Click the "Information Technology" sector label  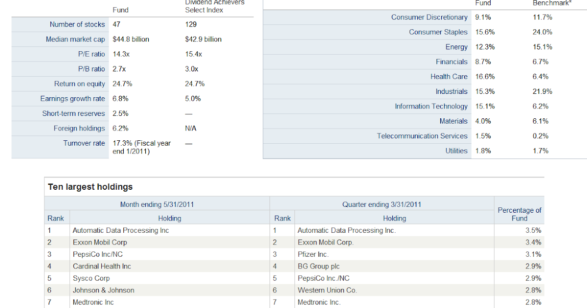(431, 106)
